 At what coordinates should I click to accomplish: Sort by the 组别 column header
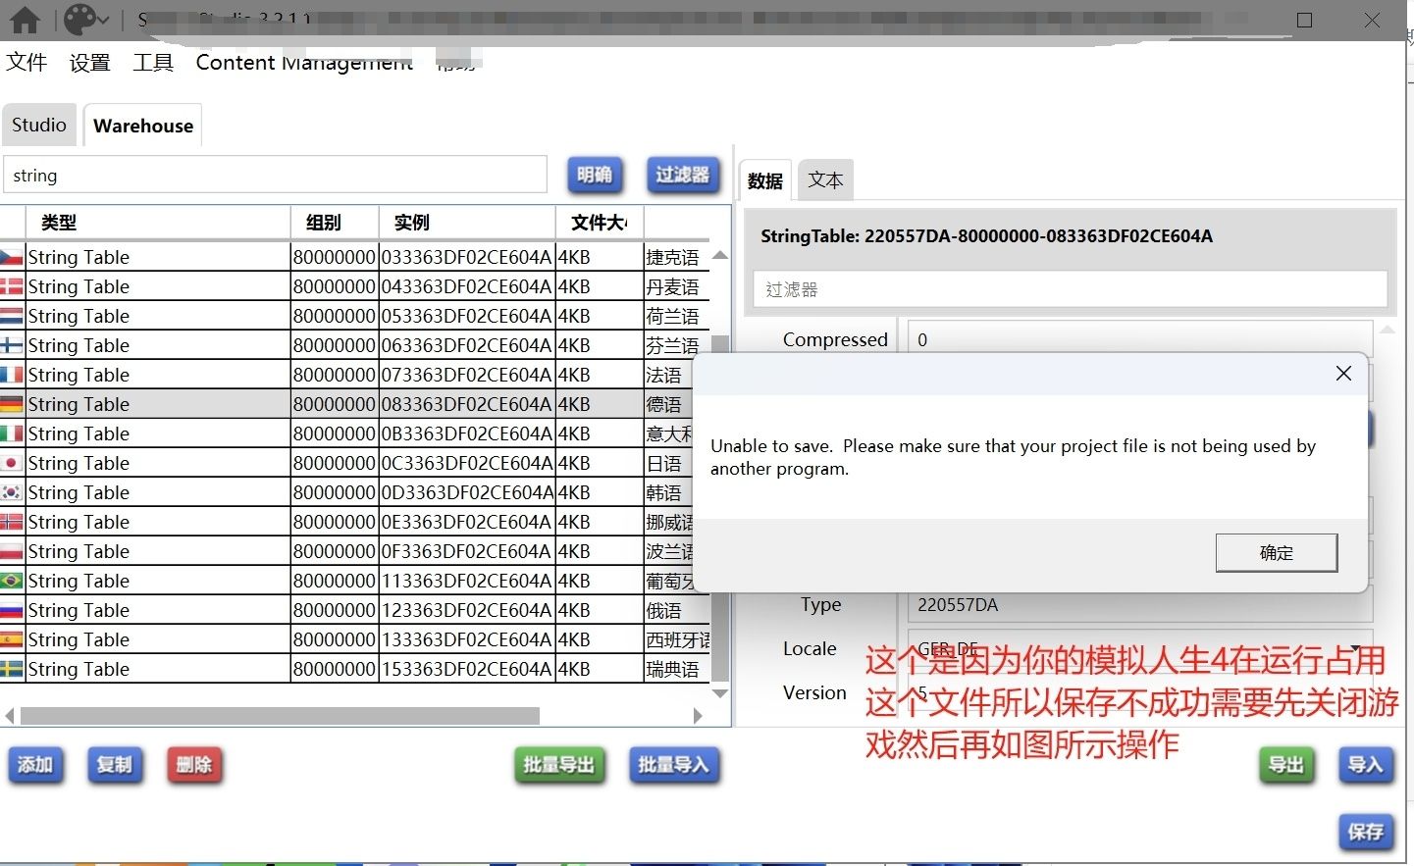(x=335, y=223)
